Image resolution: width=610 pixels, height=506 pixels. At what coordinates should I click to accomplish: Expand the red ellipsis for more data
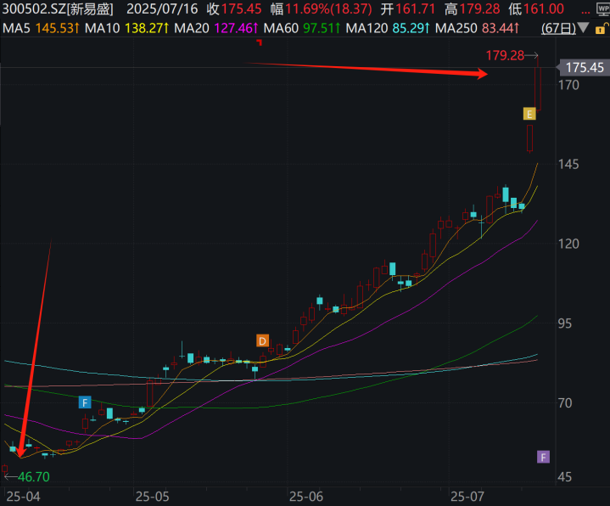click(585, 11)
